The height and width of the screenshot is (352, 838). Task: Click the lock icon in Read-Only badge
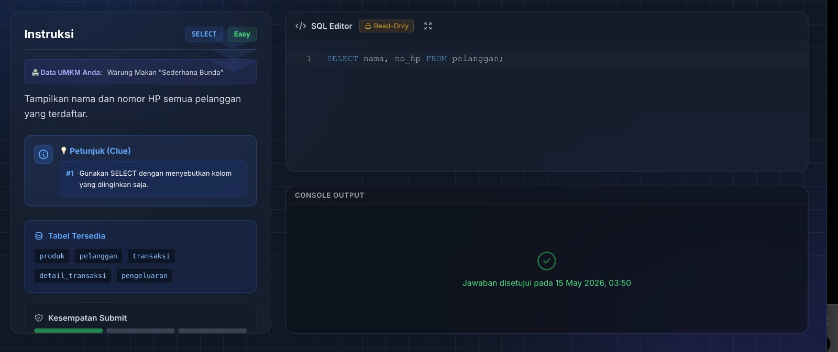click(368, 26)
